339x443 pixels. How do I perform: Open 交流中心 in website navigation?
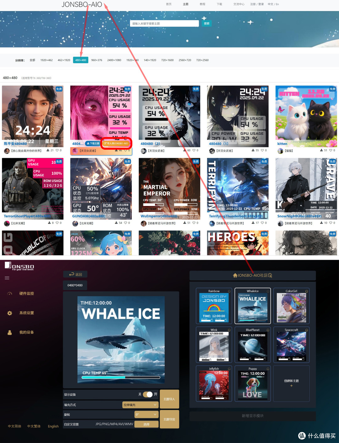239,4
